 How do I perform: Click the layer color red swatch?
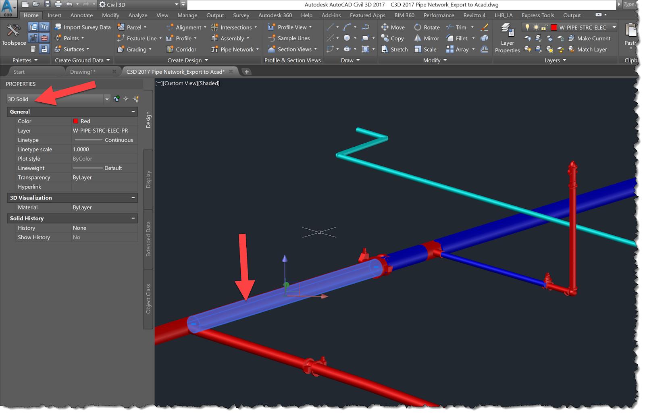pos(554,27)
